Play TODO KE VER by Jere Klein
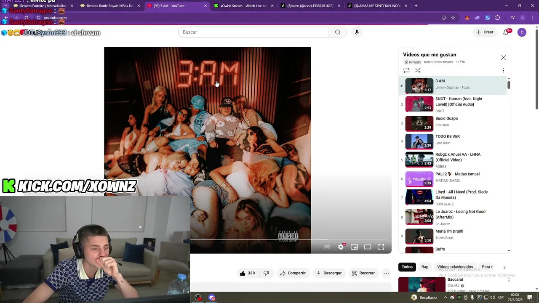 click(453, 141)
